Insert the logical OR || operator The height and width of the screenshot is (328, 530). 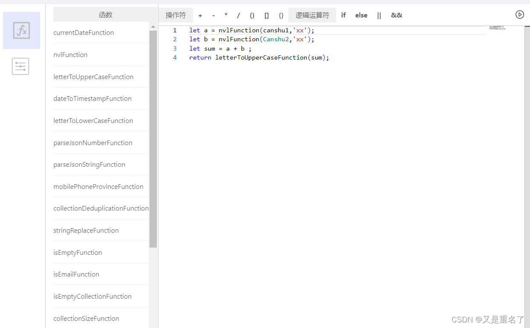point(379,15)
